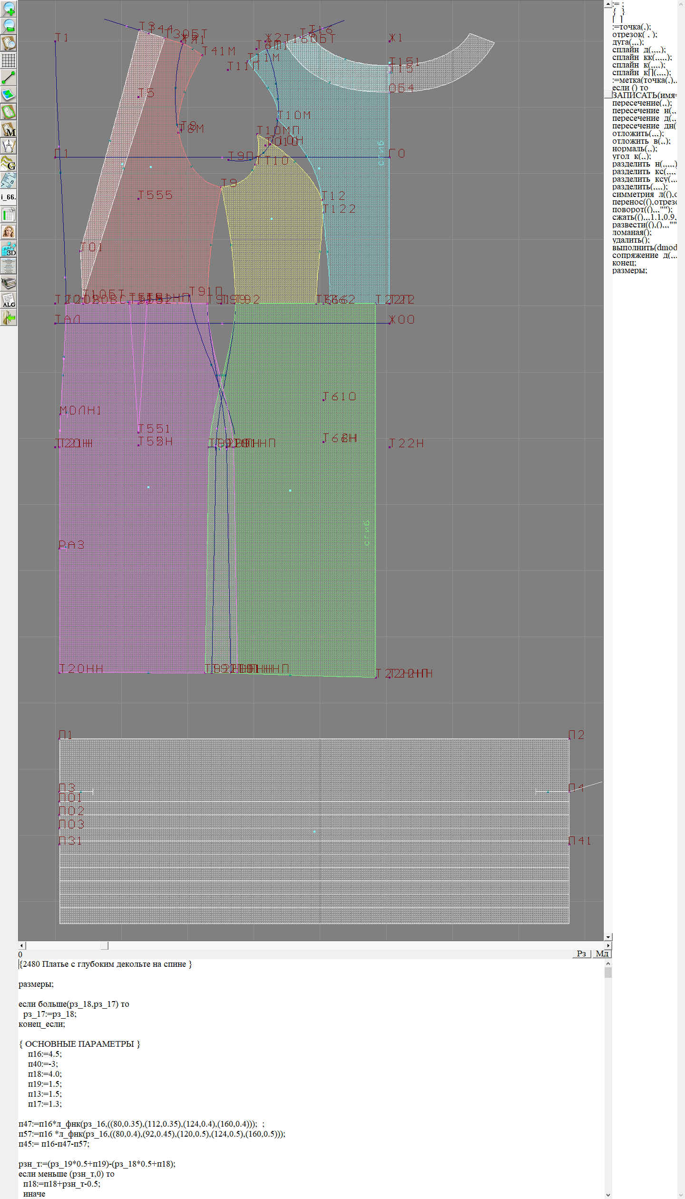Open the stacked books library icon

click(9, 284)
